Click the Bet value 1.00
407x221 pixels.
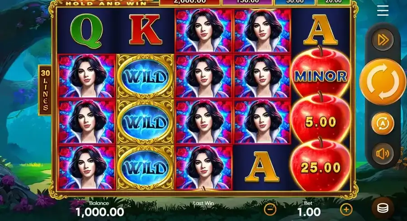309,212
